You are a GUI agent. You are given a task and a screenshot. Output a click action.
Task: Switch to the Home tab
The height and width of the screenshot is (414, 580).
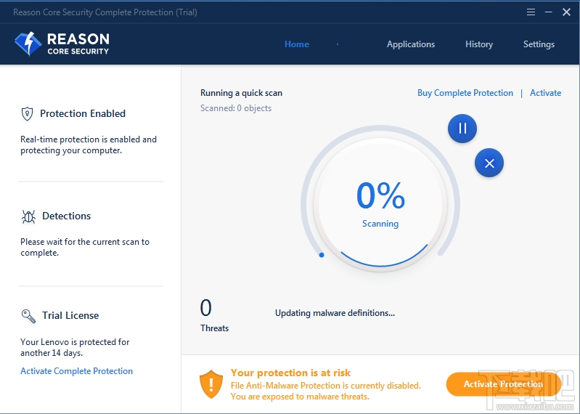point(297,44)
